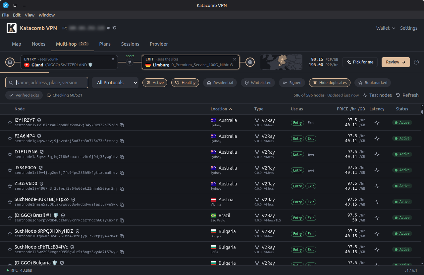Screen dimensions: 424x275
Task: Bookmark node I2Y1R2Y7 with star
Action: [10, 123]
